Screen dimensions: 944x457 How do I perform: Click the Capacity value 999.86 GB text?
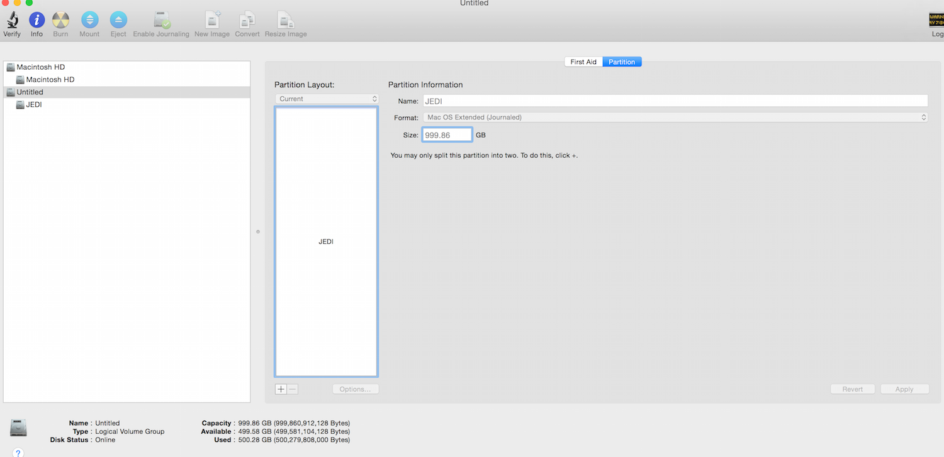click(294, 423)
